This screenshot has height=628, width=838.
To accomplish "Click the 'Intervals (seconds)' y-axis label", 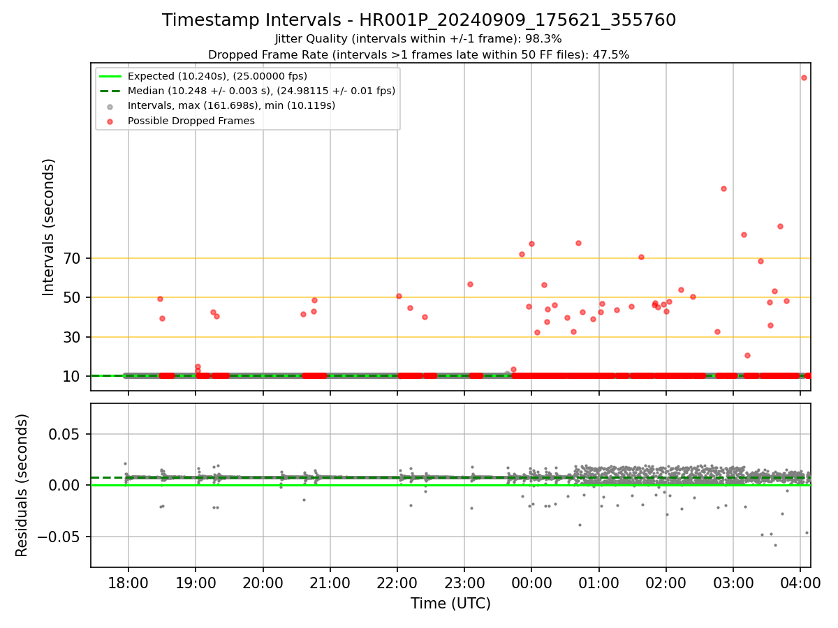I will [x=48, y=227].
